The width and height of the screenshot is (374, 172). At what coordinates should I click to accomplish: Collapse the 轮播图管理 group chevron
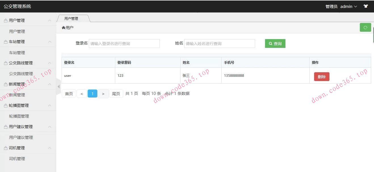click(x=50, y=105)
